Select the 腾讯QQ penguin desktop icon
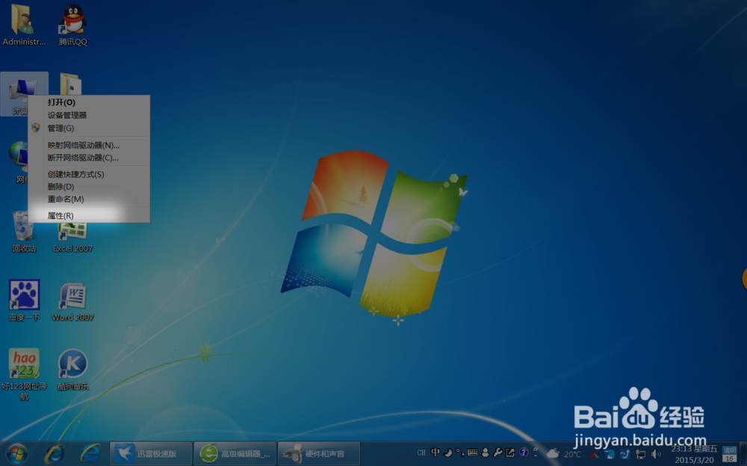747x466 pixels. tap(73, 25)
